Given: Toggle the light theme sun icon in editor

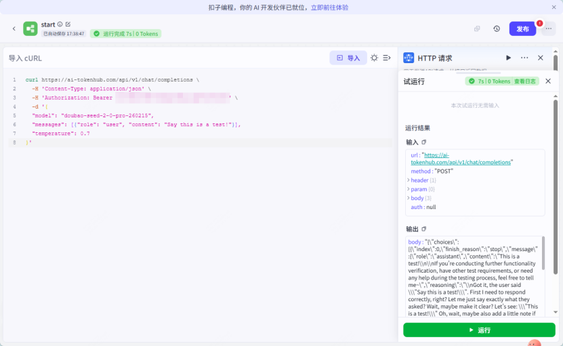Looking at the screenshot, I should coord(374,58).
